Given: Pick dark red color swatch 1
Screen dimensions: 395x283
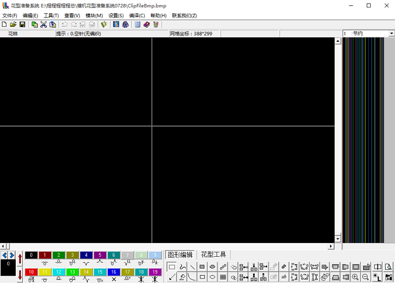Looking at the screenshot, I should point(45,255).
